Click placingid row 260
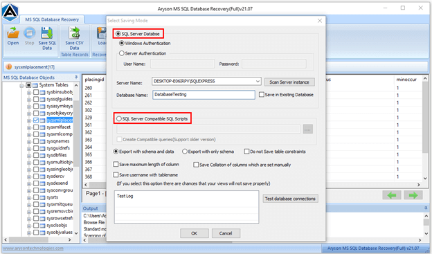432x254 pixels. click(x=89, y=88)
